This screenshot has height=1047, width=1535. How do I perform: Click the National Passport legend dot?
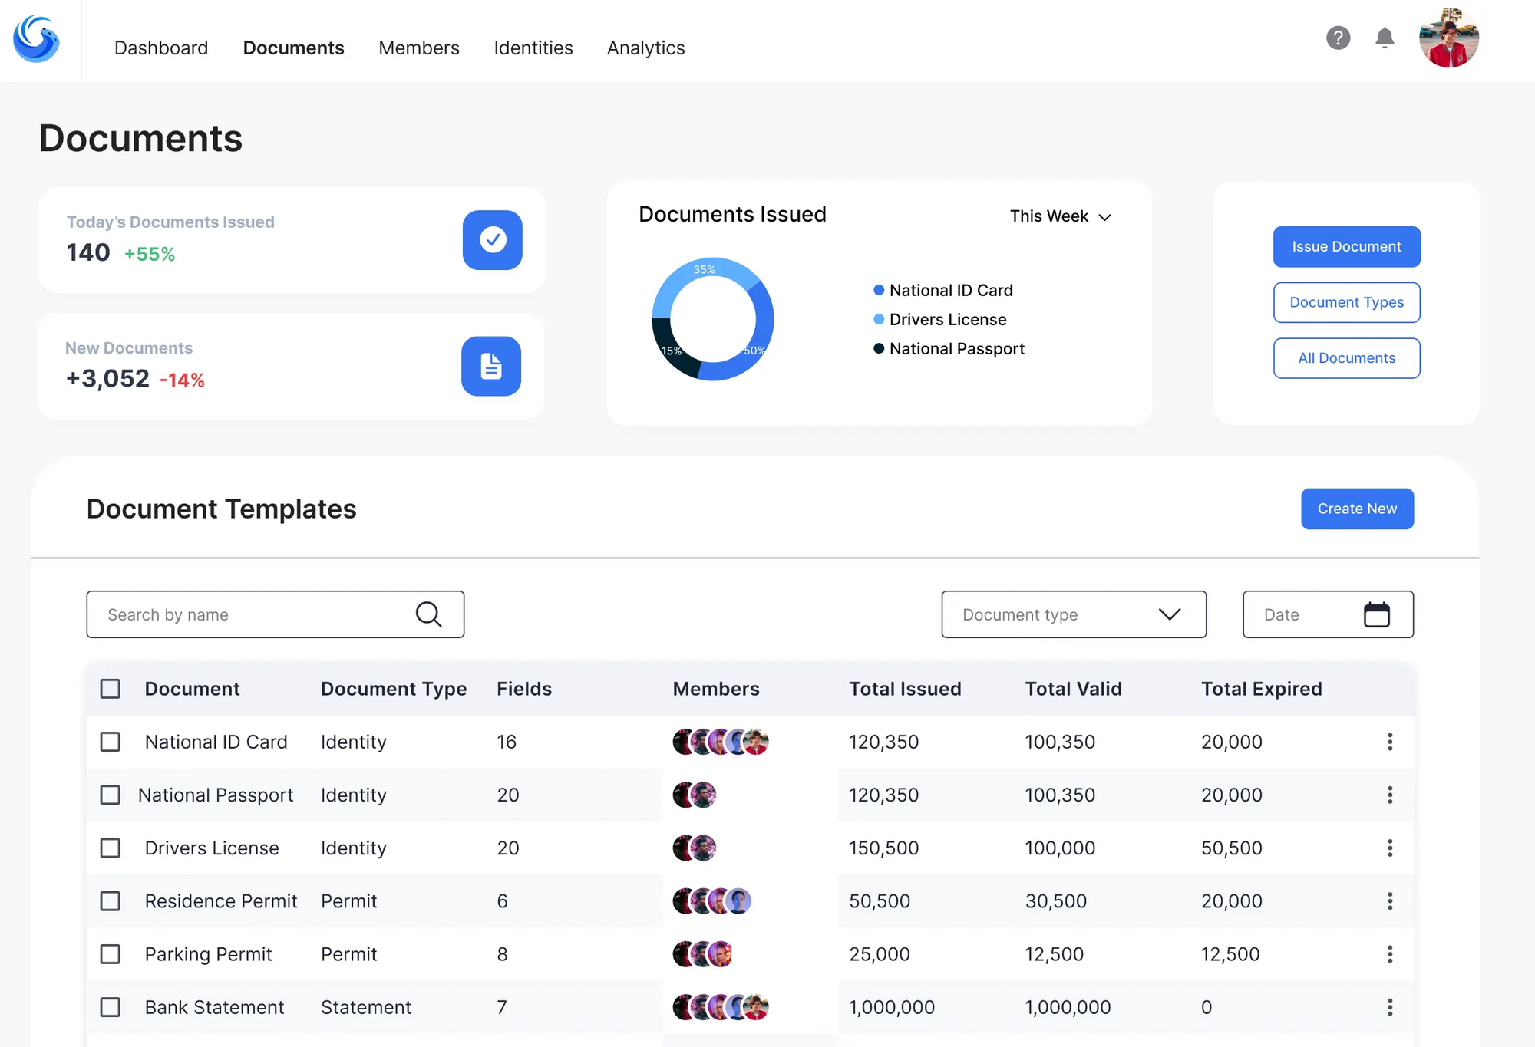879,349
